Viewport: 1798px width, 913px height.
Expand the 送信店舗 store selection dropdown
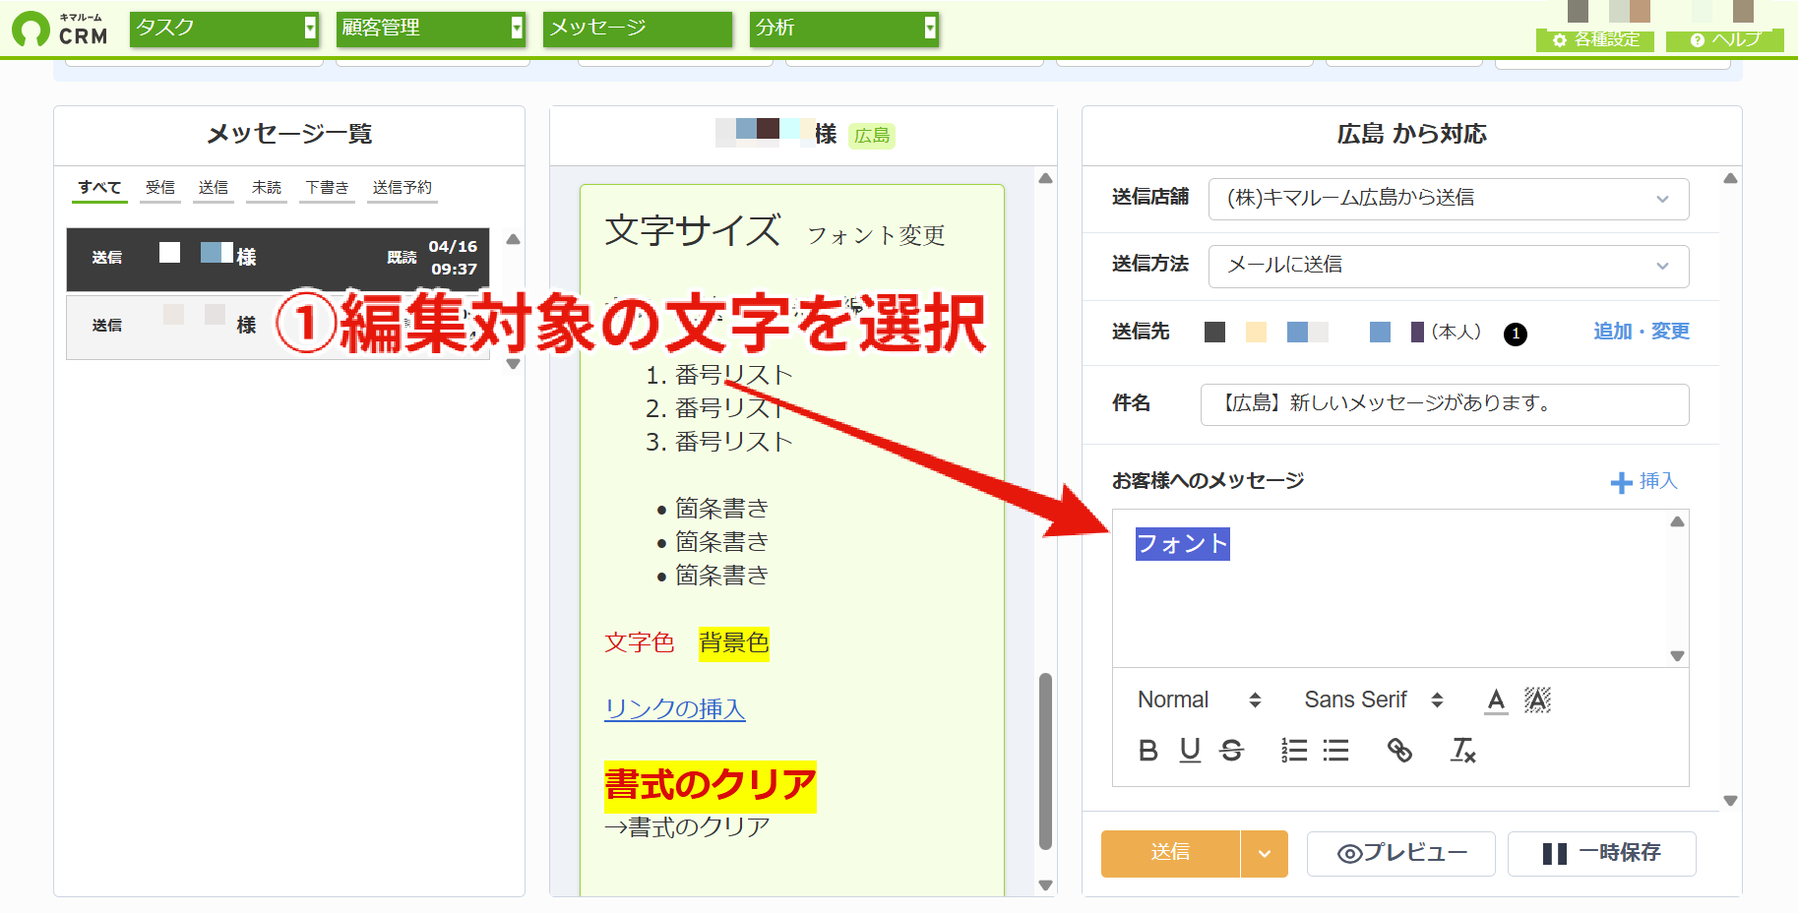coord(1449,199)
